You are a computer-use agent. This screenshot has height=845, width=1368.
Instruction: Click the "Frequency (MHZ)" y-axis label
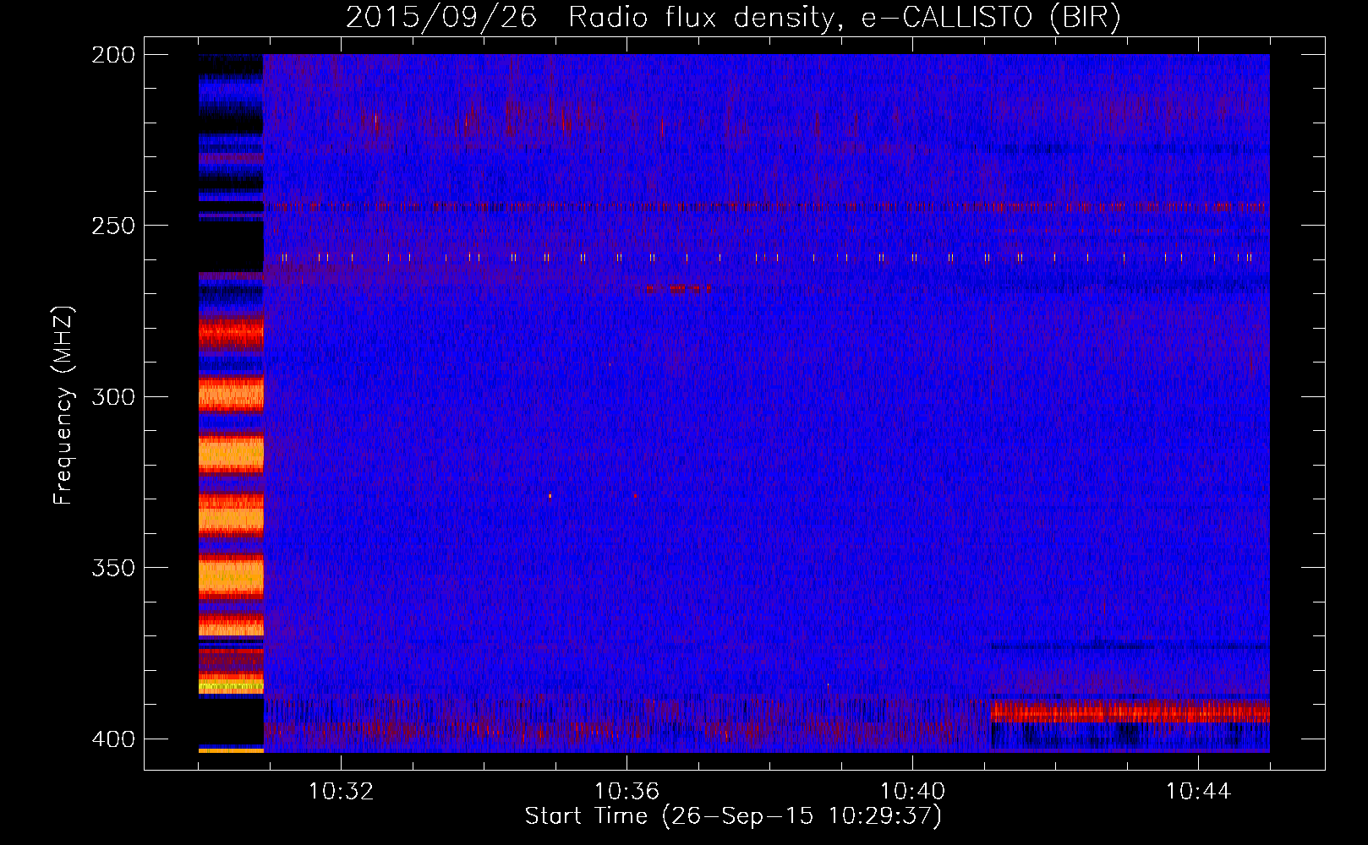click(x=63, y=406)
